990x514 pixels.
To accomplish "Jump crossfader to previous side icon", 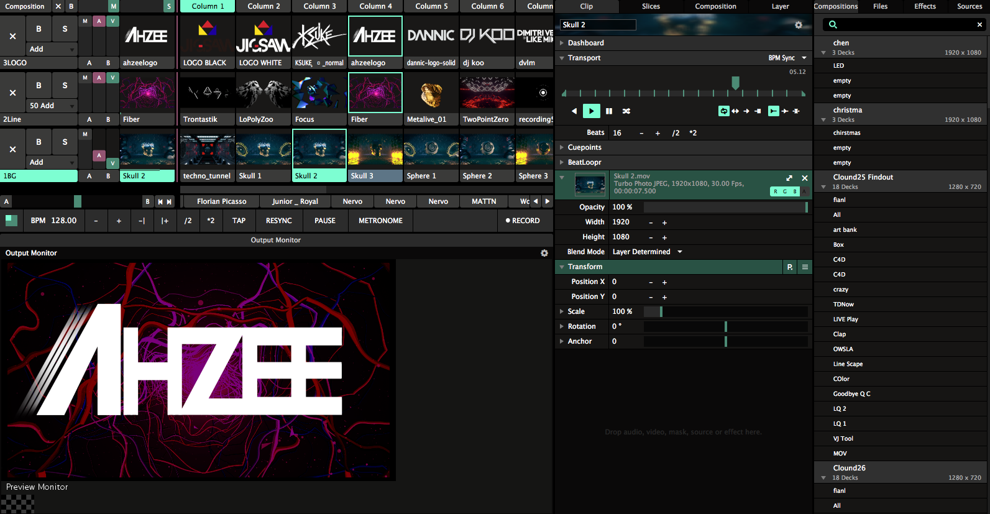I will (x=160, y=201).
